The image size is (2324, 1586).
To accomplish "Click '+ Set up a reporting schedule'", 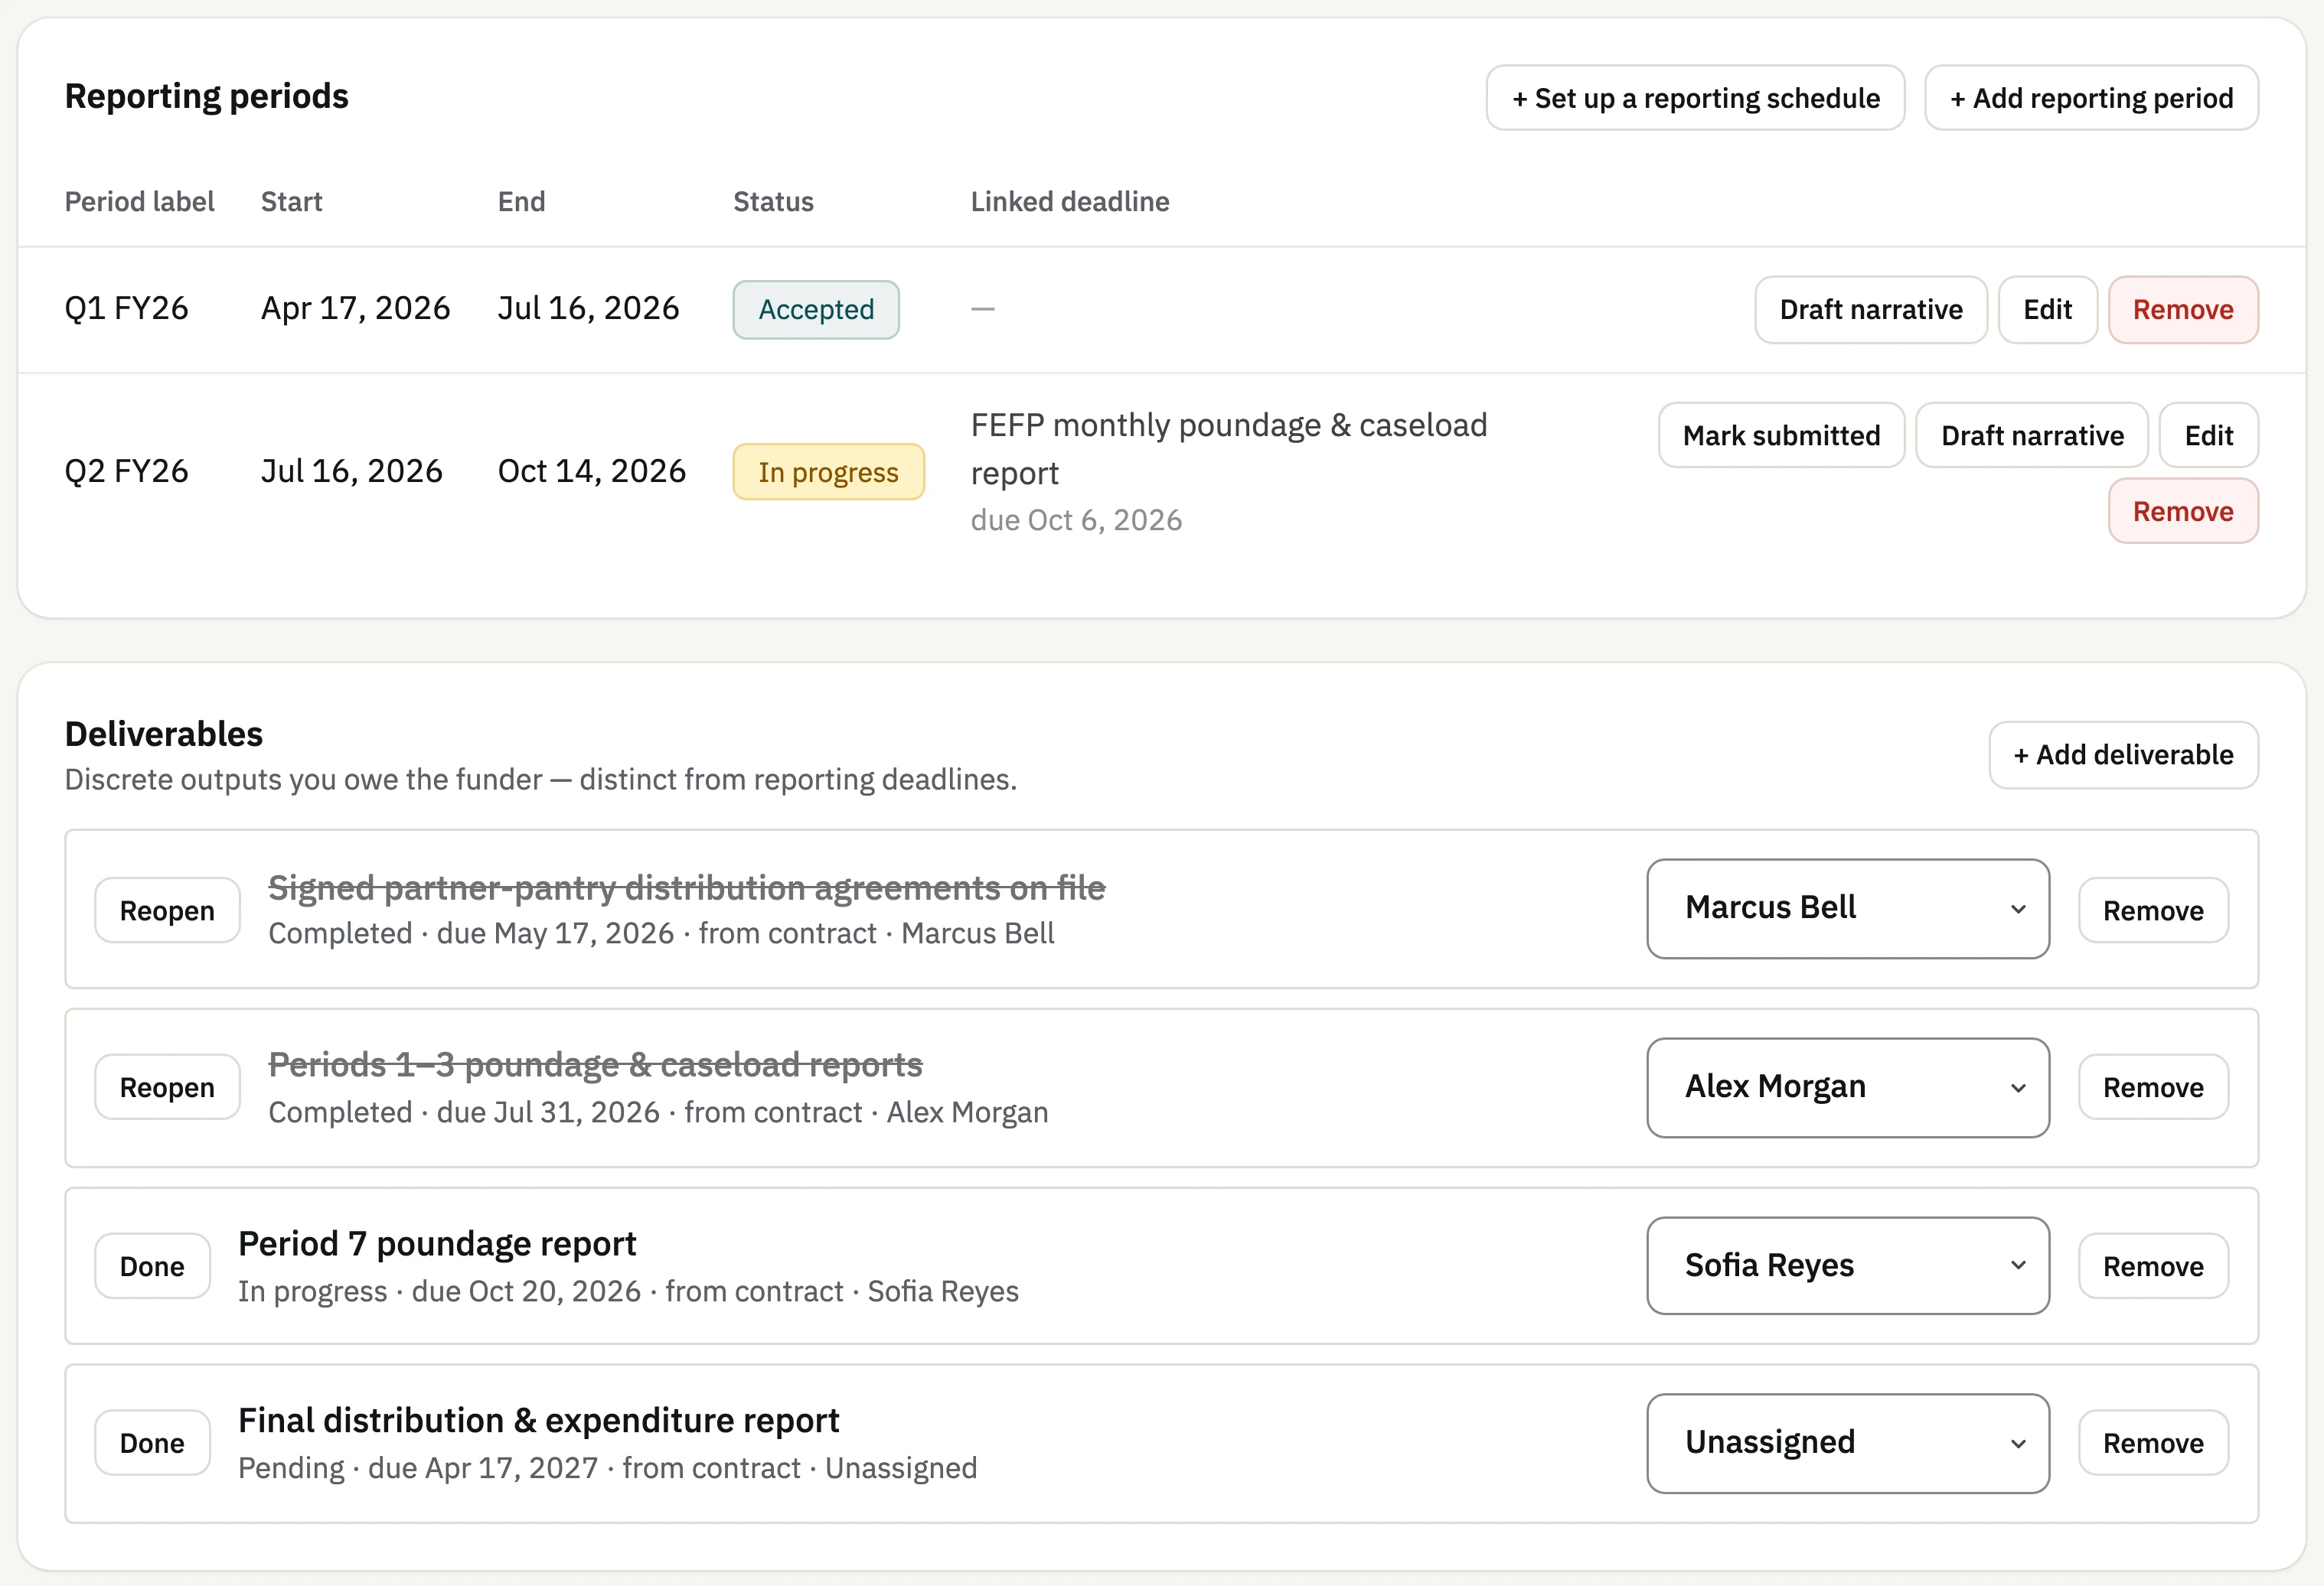I will point(1695,98).
